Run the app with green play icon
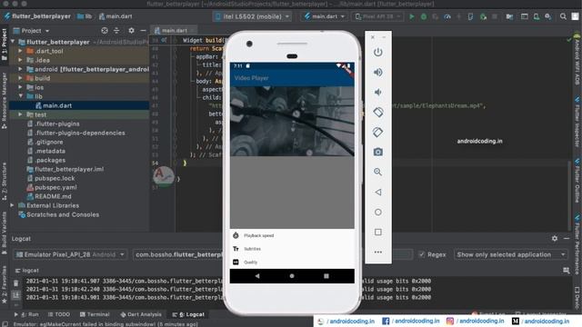The image size is (582, 327). [412, 16]
